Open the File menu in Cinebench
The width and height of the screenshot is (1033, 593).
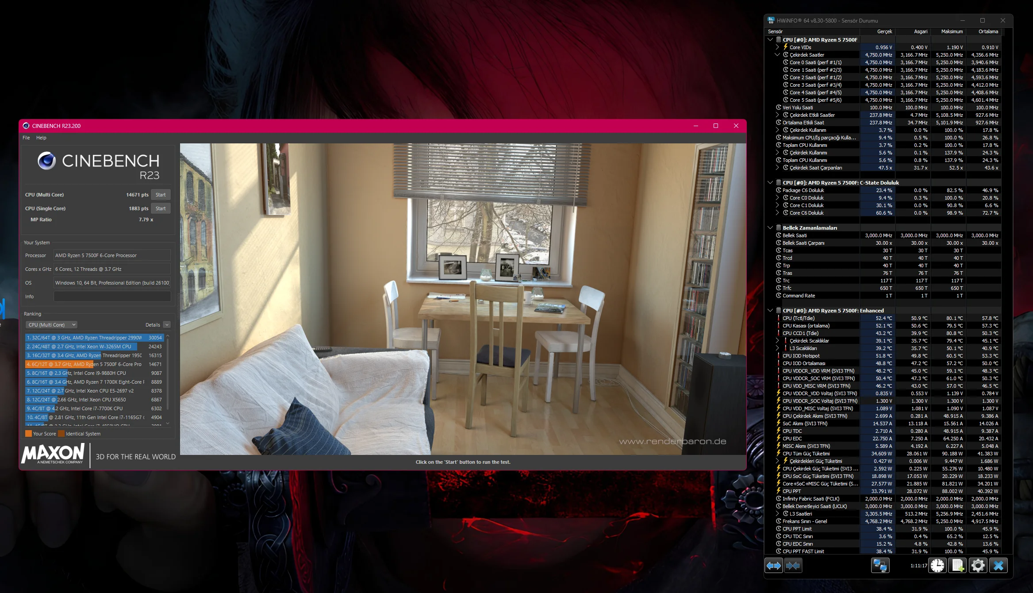(26, 138)
